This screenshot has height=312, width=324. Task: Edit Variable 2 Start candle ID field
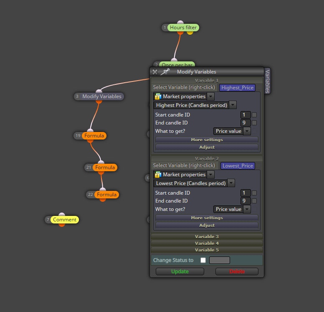(x=246, y=193)
